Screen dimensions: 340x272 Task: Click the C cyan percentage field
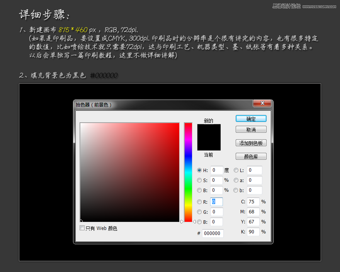(x=253, y=202)
